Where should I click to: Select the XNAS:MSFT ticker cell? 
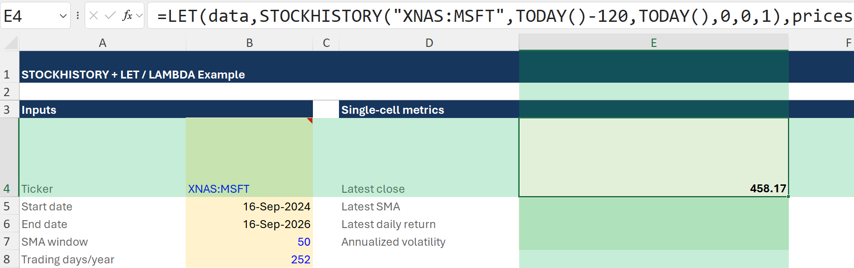point(249,157)
